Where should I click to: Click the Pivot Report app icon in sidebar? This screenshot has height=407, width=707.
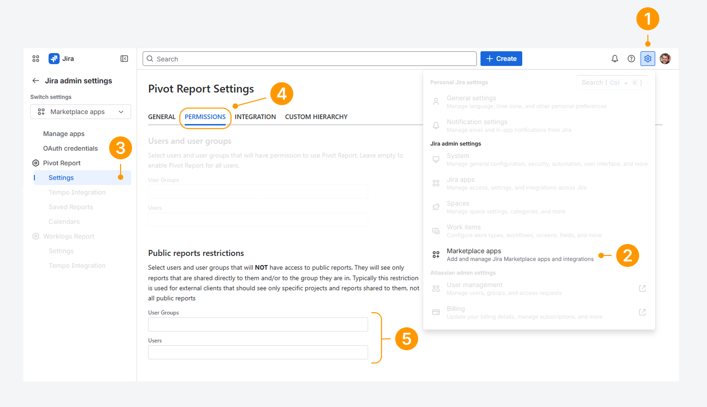[36, 163]
